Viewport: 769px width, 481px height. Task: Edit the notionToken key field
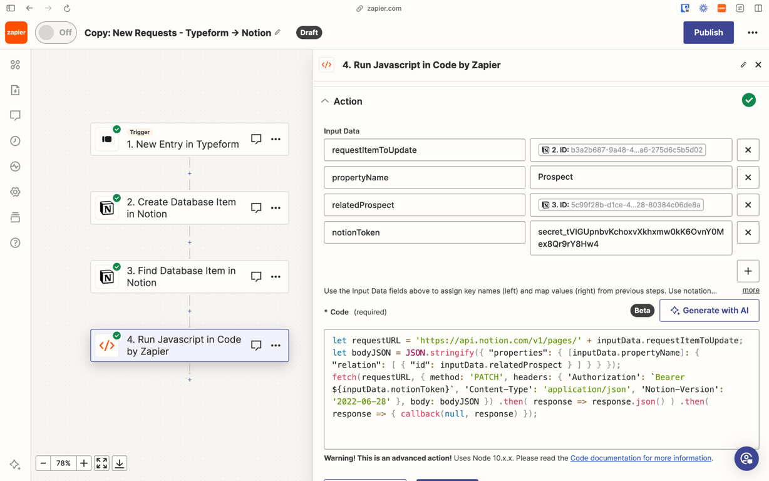coord(425,233)
